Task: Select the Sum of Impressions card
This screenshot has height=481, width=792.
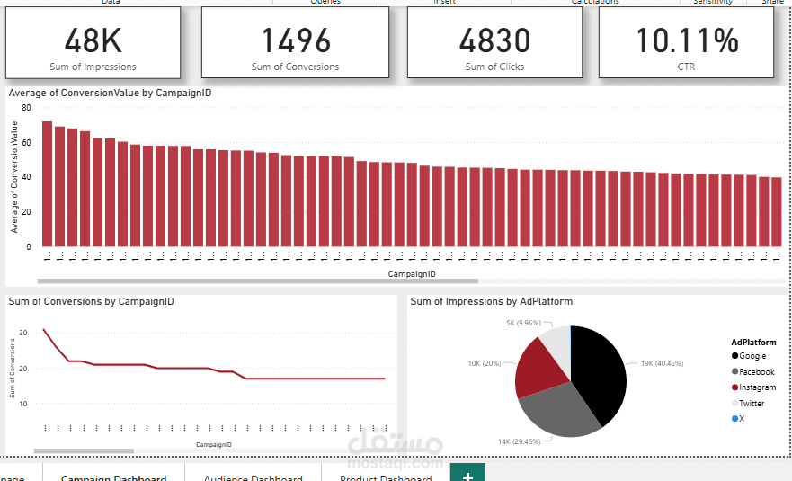Action: [93, 42]
